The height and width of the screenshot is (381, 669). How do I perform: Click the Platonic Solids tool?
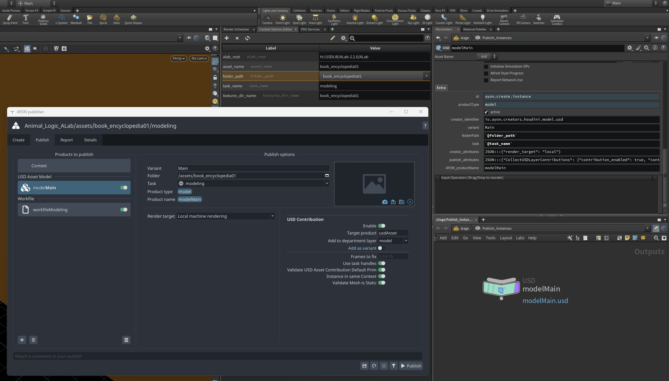[43, 20]
